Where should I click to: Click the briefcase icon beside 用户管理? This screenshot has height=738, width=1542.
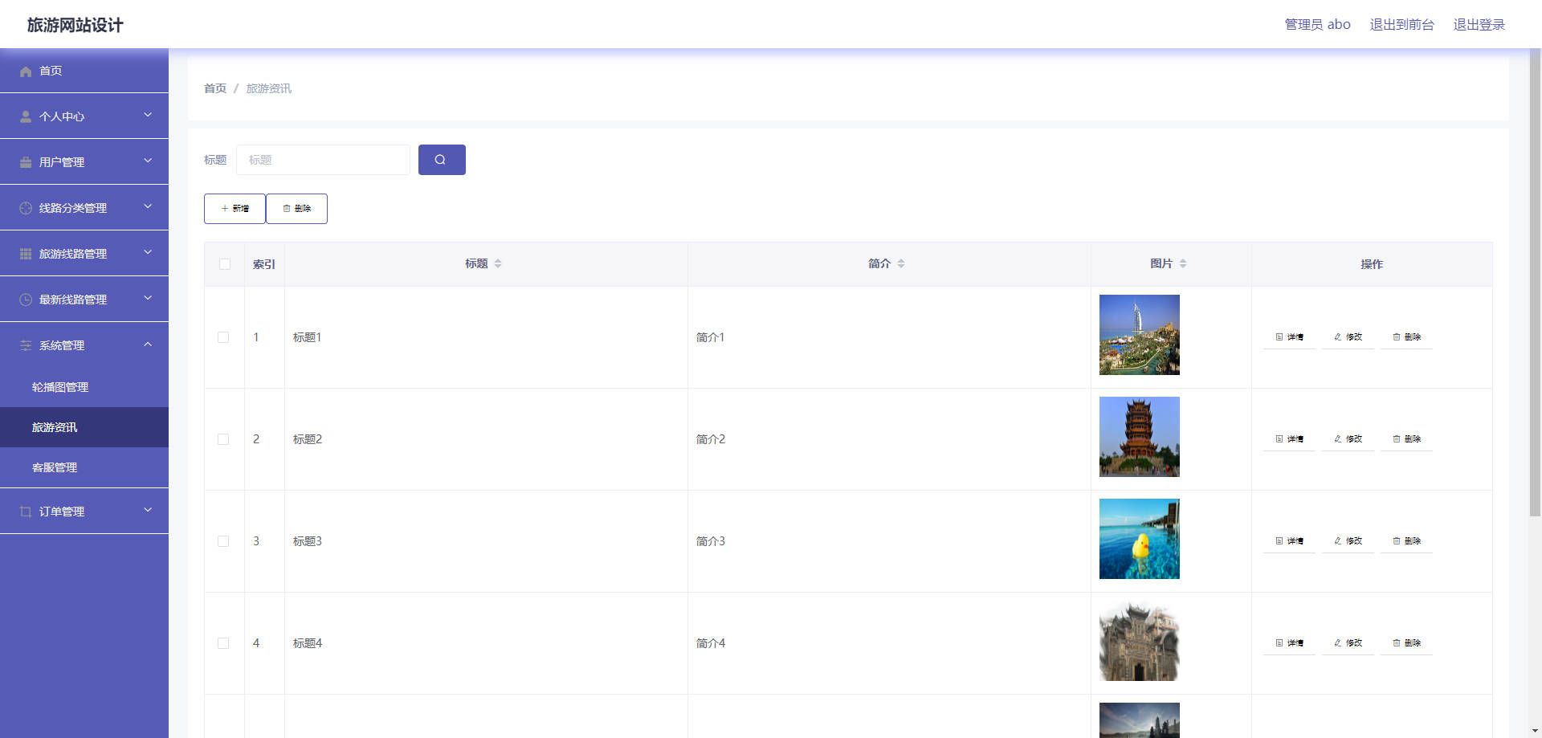[x=26, y=162]
